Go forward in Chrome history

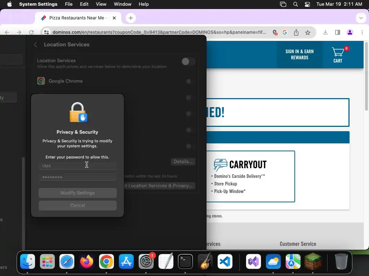19,32
